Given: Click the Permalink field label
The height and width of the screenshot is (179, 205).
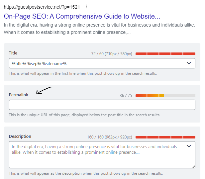Looking at the screenshot, I should coord(18,95).
